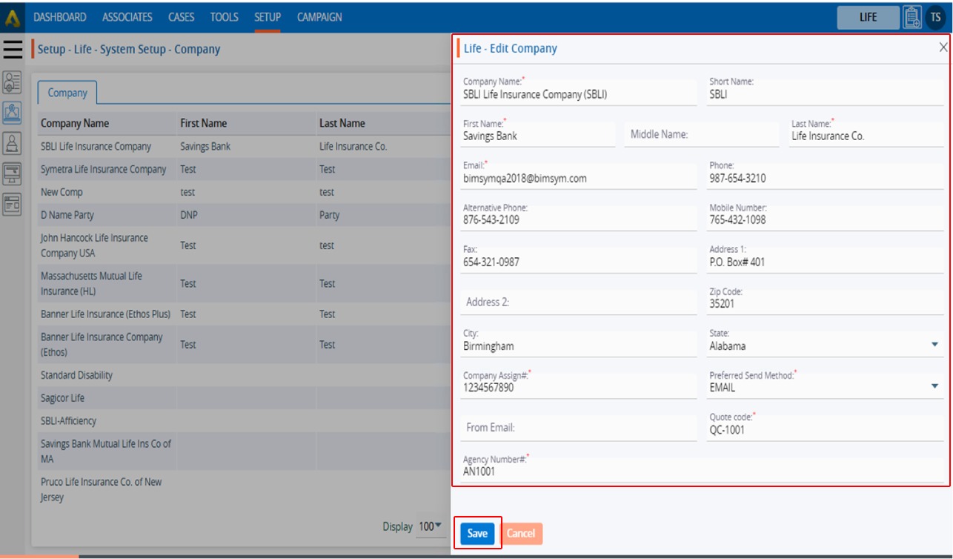Open the TS user avatar menu
The image size is (953, 559).
(935, 17)
